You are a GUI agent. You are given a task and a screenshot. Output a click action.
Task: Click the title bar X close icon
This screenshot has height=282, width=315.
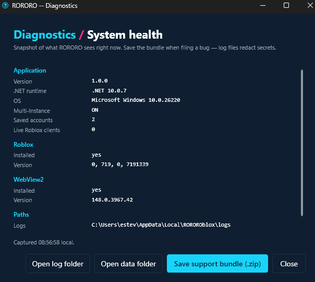point(310,5)
